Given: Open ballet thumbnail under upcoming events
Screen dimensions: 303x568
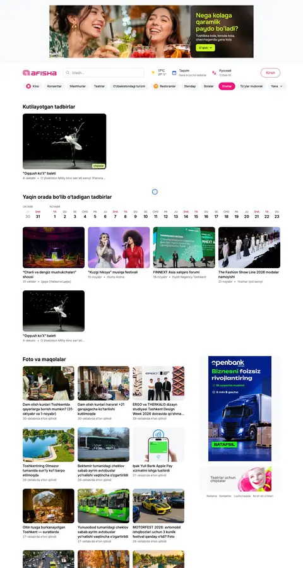Looking at the screenshot, I should (x=54, y=311).
